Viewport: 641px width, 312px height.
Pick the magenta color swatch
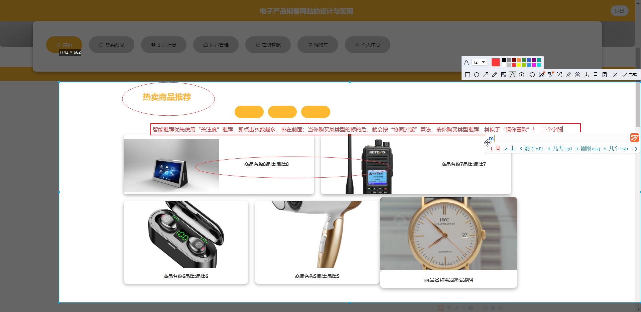point(534,65)
